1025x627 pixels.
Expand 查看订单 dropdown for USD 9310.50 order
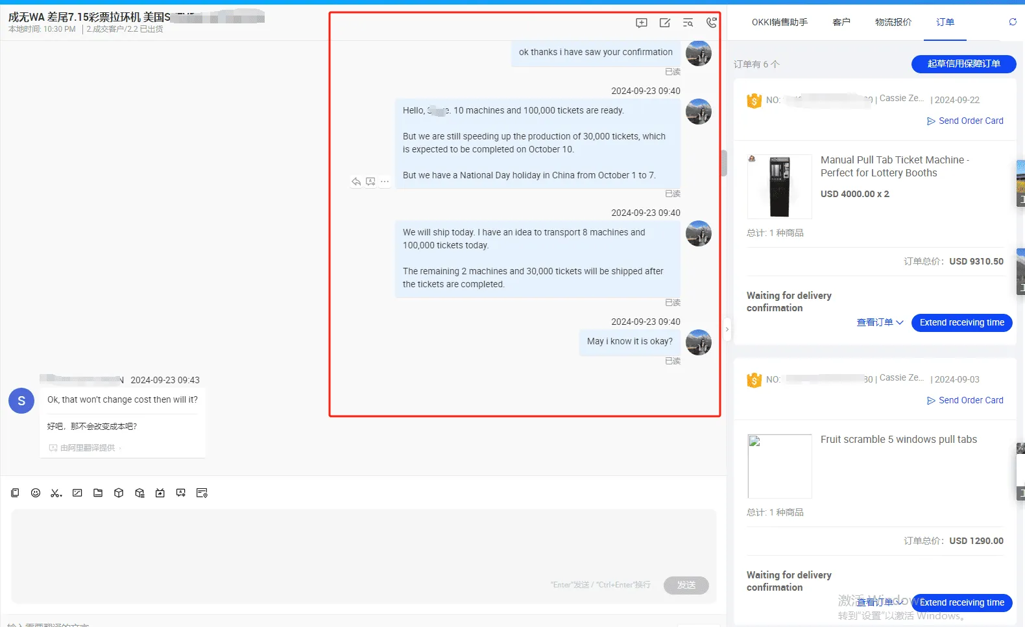tap(880, 322)
